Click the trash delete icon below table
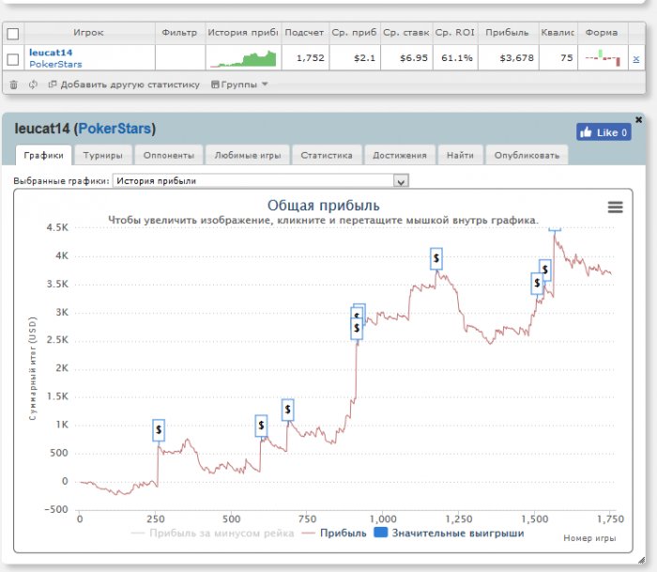657x572 pixels. pos(13,85)
